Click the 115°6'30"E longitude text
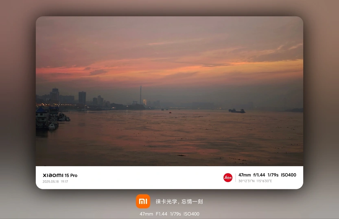This screenshot has width=339, height=219. (264, 181)
